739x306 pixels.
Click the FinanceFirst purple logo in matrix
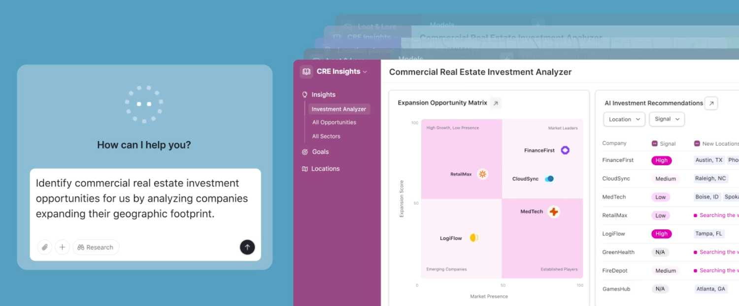pos(565,151)
